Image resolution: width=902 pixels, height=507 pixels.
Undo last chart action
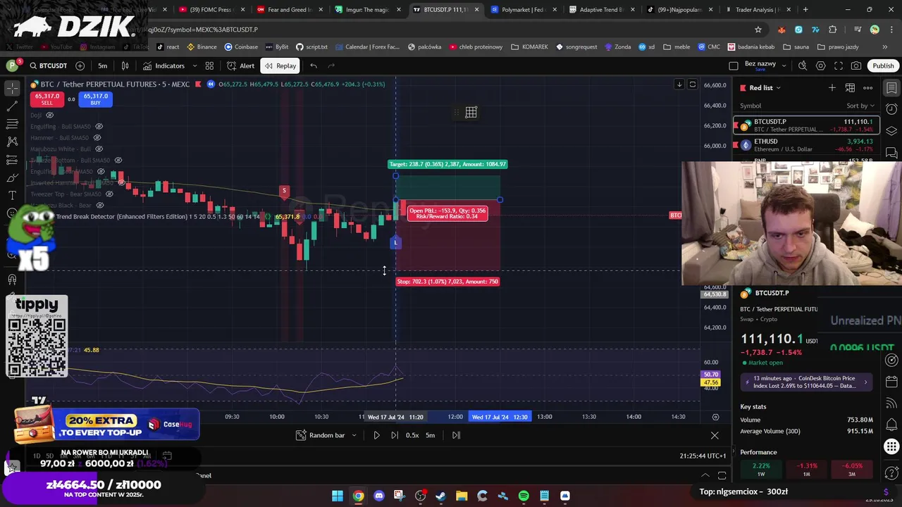(x=314, y=65)
